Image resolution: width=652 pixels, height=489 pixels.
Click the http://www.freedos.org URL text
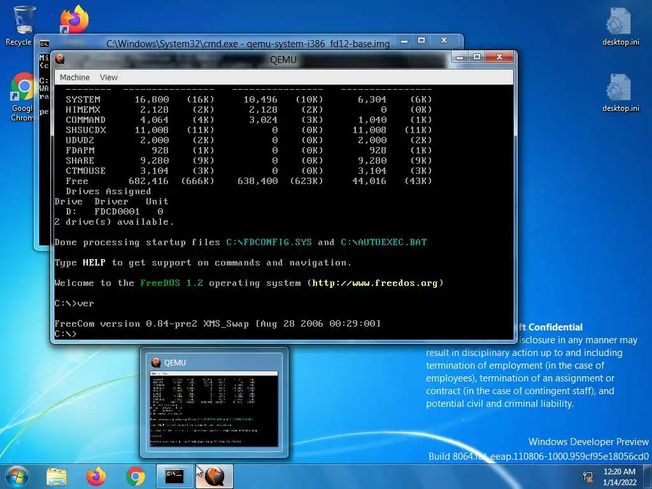[x=375, y=283]
